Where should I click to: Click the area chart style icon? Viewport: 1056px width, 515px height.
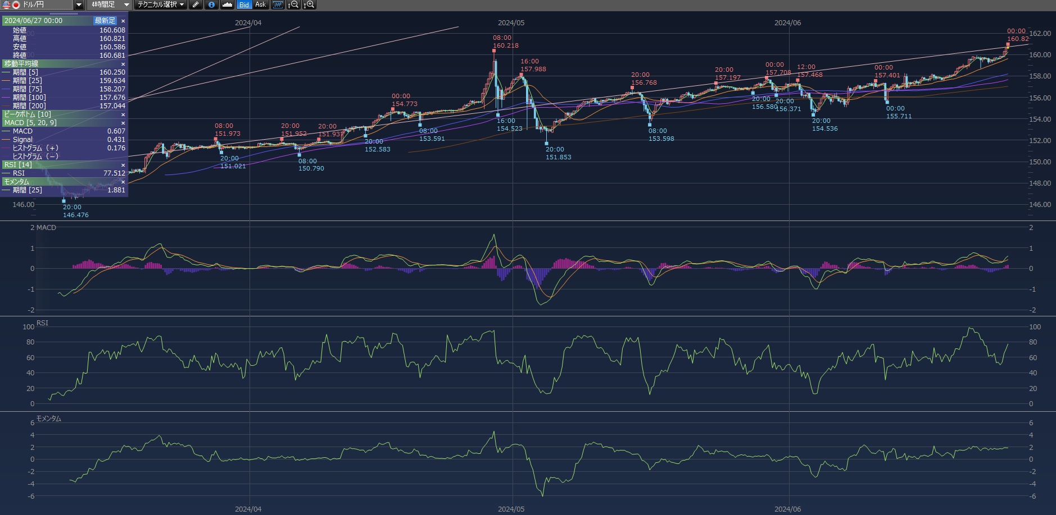(x=227, y=4)
